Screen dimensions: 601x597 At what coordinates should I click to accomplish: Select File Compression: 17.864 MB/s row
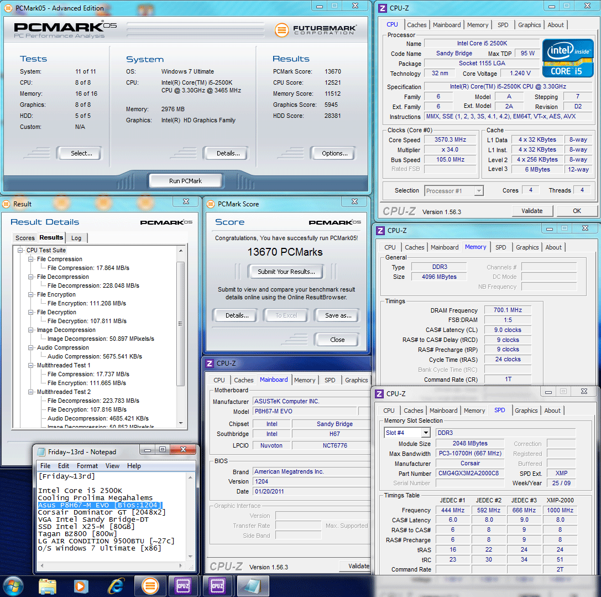point(88,268)
